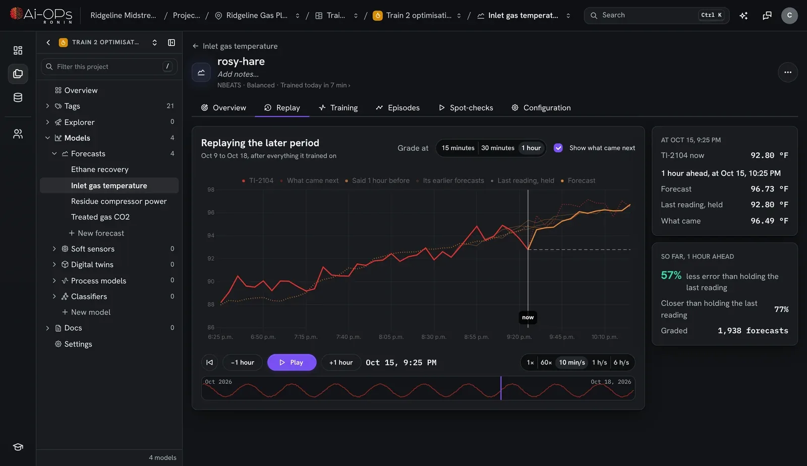The height and width of the screenshot is (466, 807).
Task: Collapse the Models tree node
Action: pyautogui.click(x=47, y=138)
